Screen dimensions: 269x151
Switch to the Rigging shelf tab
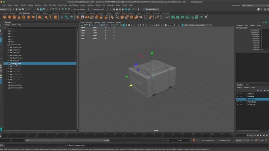pos(45,13)
